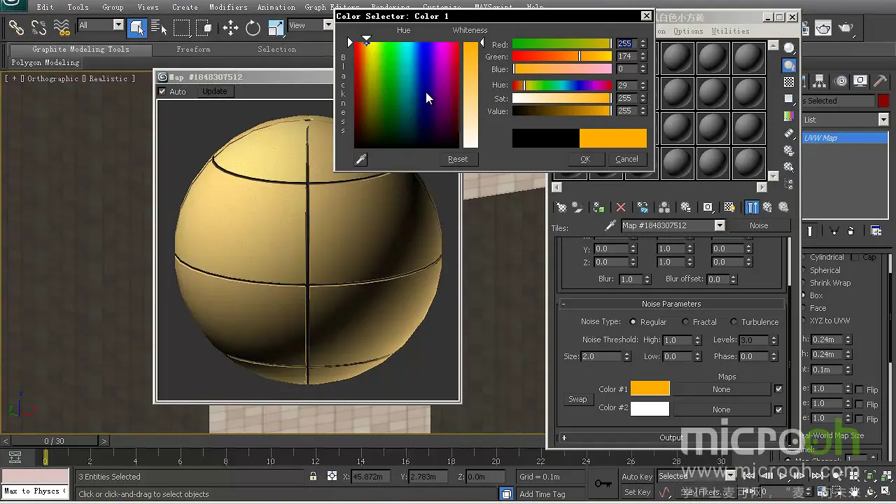This screenshot has height=504, width=896.
Task: Collapse the Noise Parameters rollout
Action: coord(671,304)
